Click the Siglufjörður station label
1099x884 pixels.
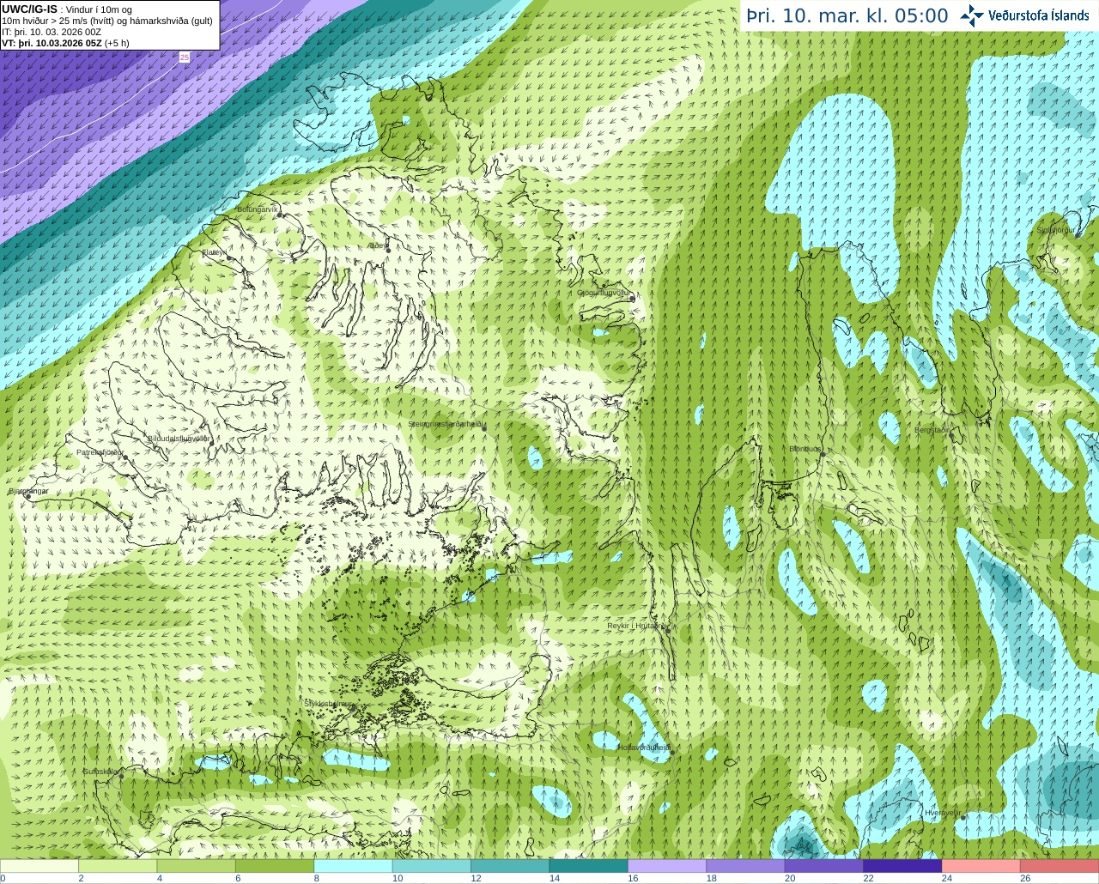tap(1055, 230)
